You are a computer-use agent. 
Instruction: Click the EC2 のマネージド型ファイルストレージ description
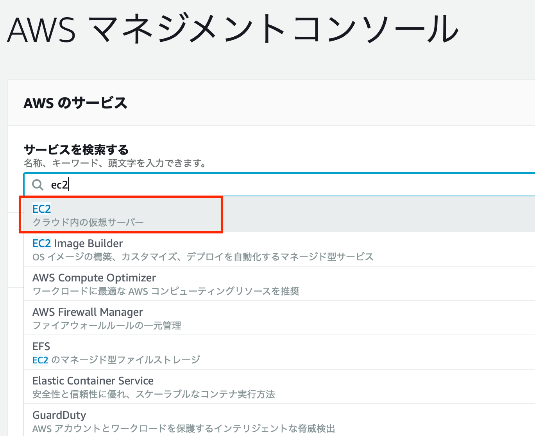point(116,360)
